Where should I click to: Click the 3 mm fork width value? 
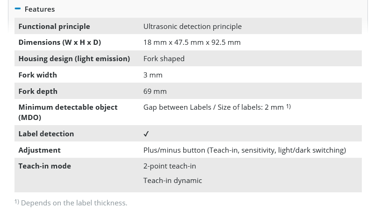click(153, 75)
